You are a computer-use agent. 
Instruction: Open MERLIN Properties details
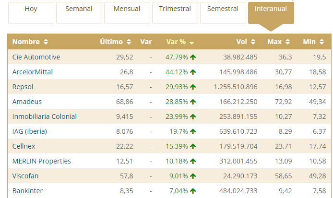click(42, 161)
